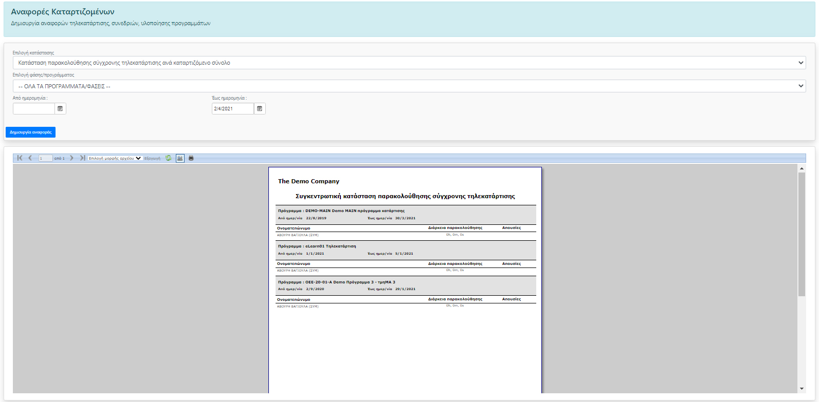Go to first page of report

click(x=20, y=158)
